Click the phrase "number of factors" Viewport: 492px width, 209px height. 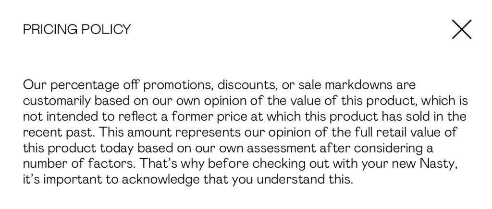[77, 164]
